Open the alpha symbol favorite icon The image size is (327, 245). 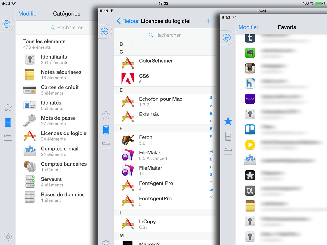click(250, 191)
